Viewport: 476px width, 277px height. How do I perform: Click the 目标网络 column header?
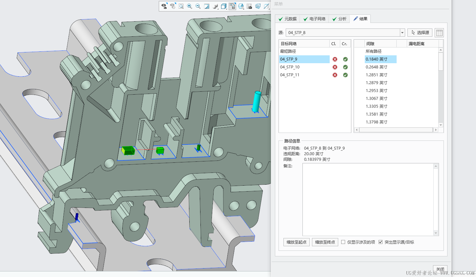coord(304,44)
